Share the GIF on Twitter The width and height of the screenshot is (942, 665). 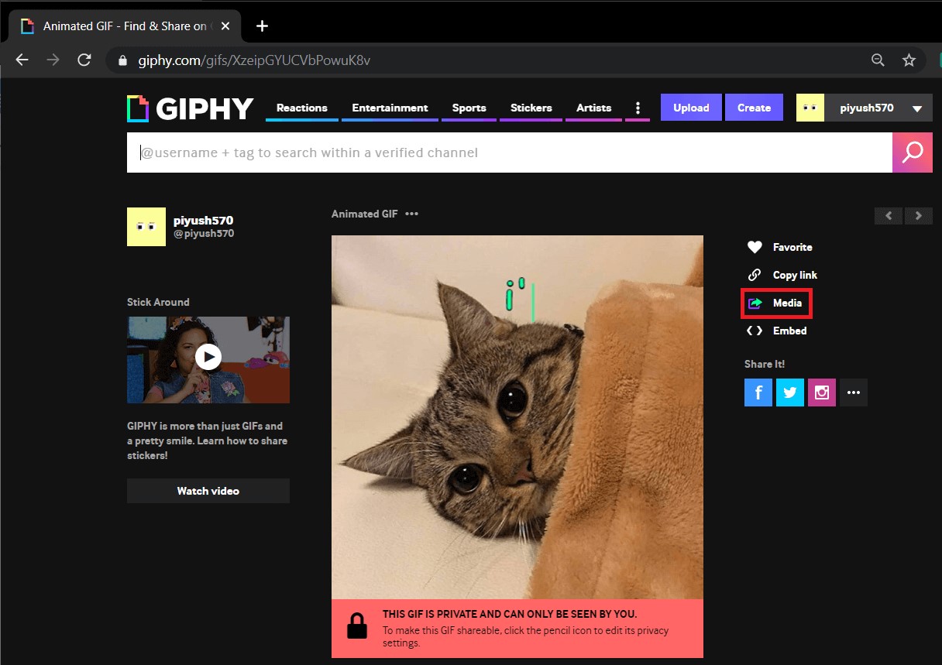click(x=790, y=392)
